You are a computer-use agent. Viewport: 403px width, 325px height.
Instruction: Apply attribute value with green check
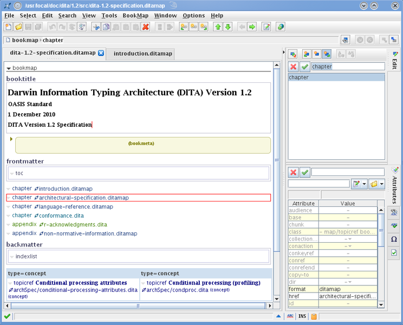tap(305, 172)
